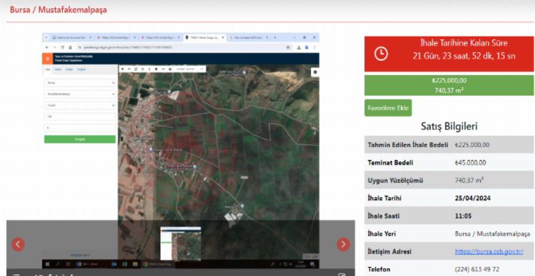Click the crosshair locate icon in map toolbar
This screenshot has width=535, height=276.
[x=143, y=69]
